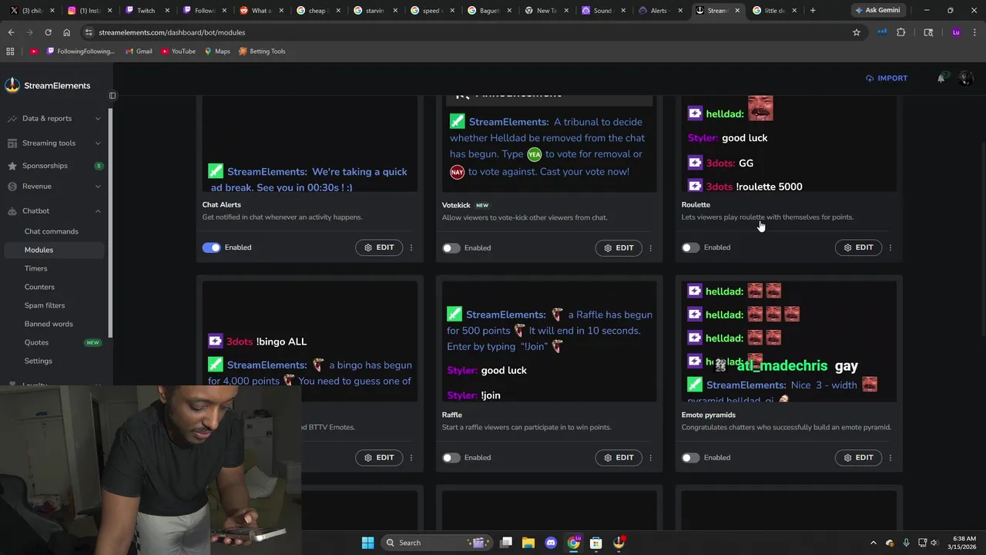This screenshot has height=555, width=986.
Task: Open more options for Votekick module
Action: 651,248
